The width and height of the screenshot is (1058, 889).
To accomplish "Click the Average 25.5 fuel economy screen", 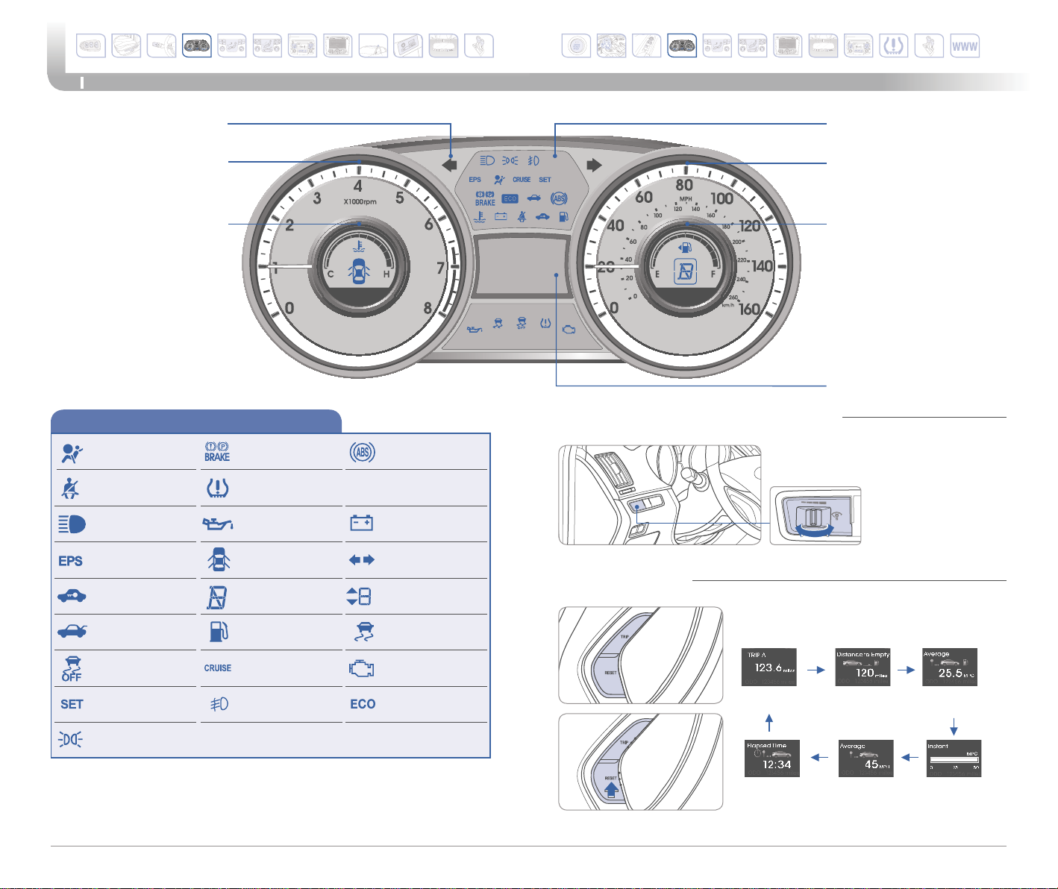I will click(x=950, y=667).
